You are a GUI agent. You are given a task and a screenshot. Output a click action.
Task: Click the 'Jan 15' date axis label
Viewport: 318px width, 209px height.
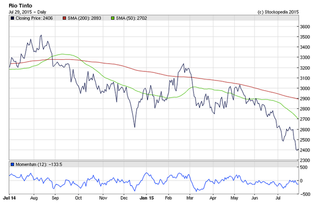(146, 198)
